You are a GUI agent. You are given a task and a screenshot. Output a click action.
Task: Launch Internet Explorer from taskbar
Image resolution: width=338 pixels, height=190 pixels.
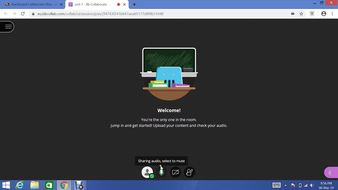(x=20, y=185)
